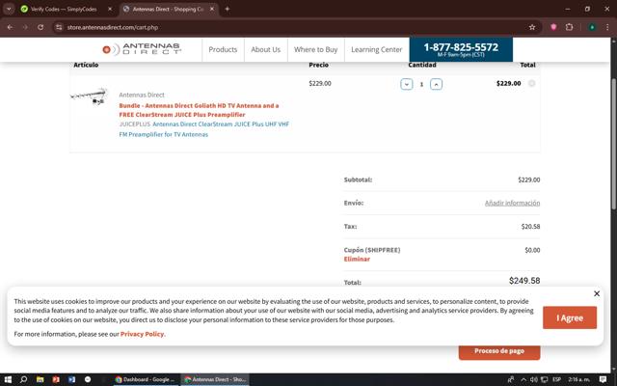The image size is (617, 386).
Task: Open the Antennas Direct taskbar window
Action: 215,379
